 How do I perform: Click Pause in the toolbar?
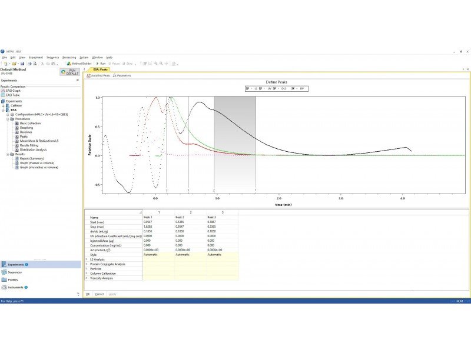(x=114, y=64)
